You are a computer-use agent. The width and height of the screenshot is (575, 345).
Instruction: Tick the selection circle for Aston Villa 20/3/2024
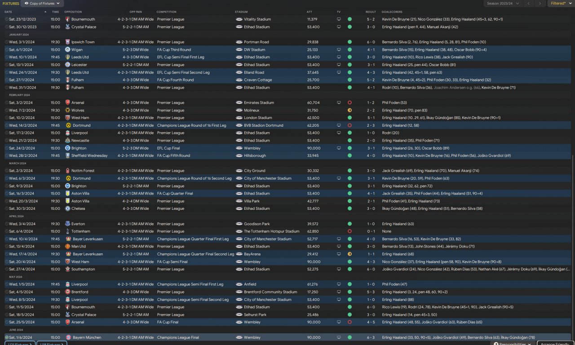(7, 201)
